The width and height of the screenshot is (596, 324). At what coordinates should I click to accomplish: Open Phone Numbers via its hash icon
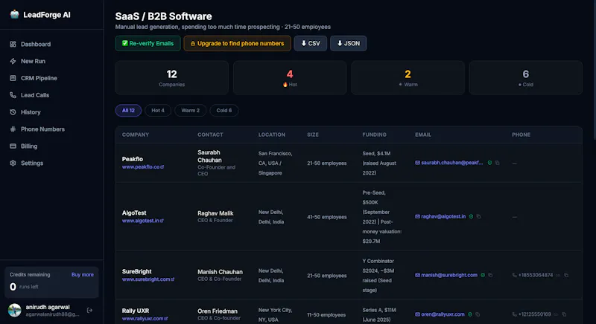pyautogui.click(x=13, y=129)
